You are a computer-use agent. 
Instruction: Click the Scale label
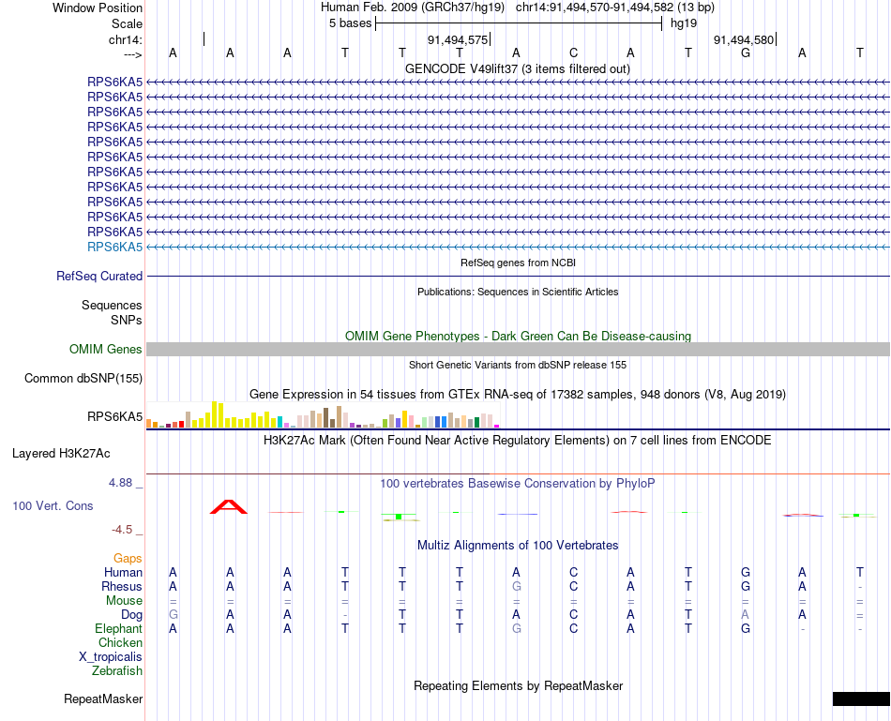[x=127, y=23]
